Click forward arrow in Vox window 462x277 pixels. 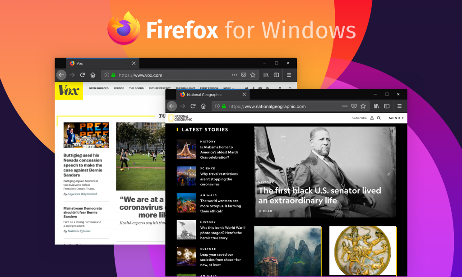pos(72,75)
